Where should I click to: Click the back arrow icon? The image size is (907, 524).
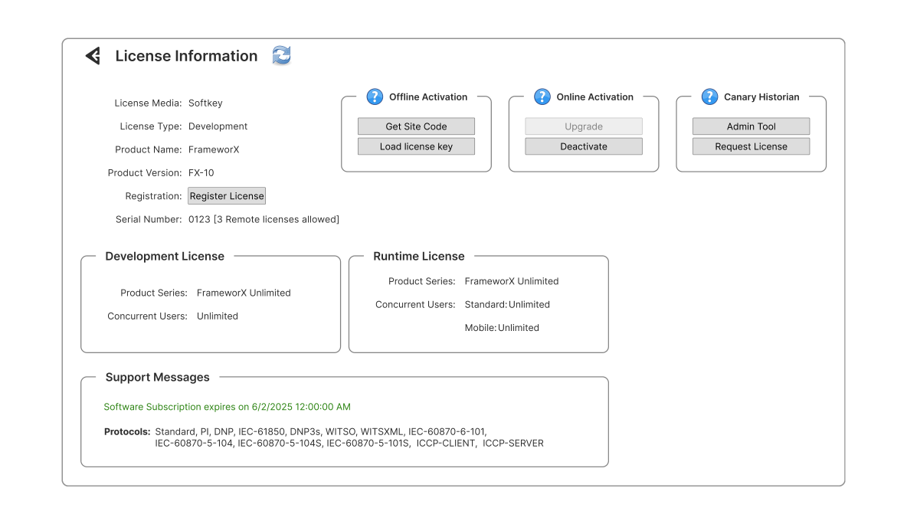click(x=93, y=55)
